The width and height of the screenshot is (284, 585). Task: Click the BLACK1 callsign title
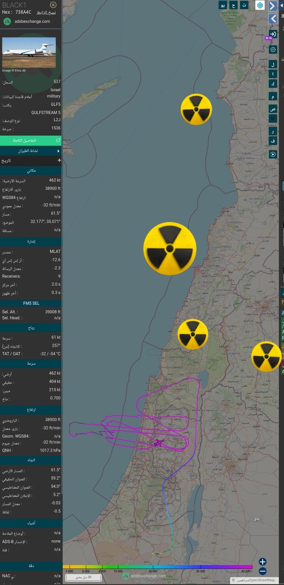[15, 4]
